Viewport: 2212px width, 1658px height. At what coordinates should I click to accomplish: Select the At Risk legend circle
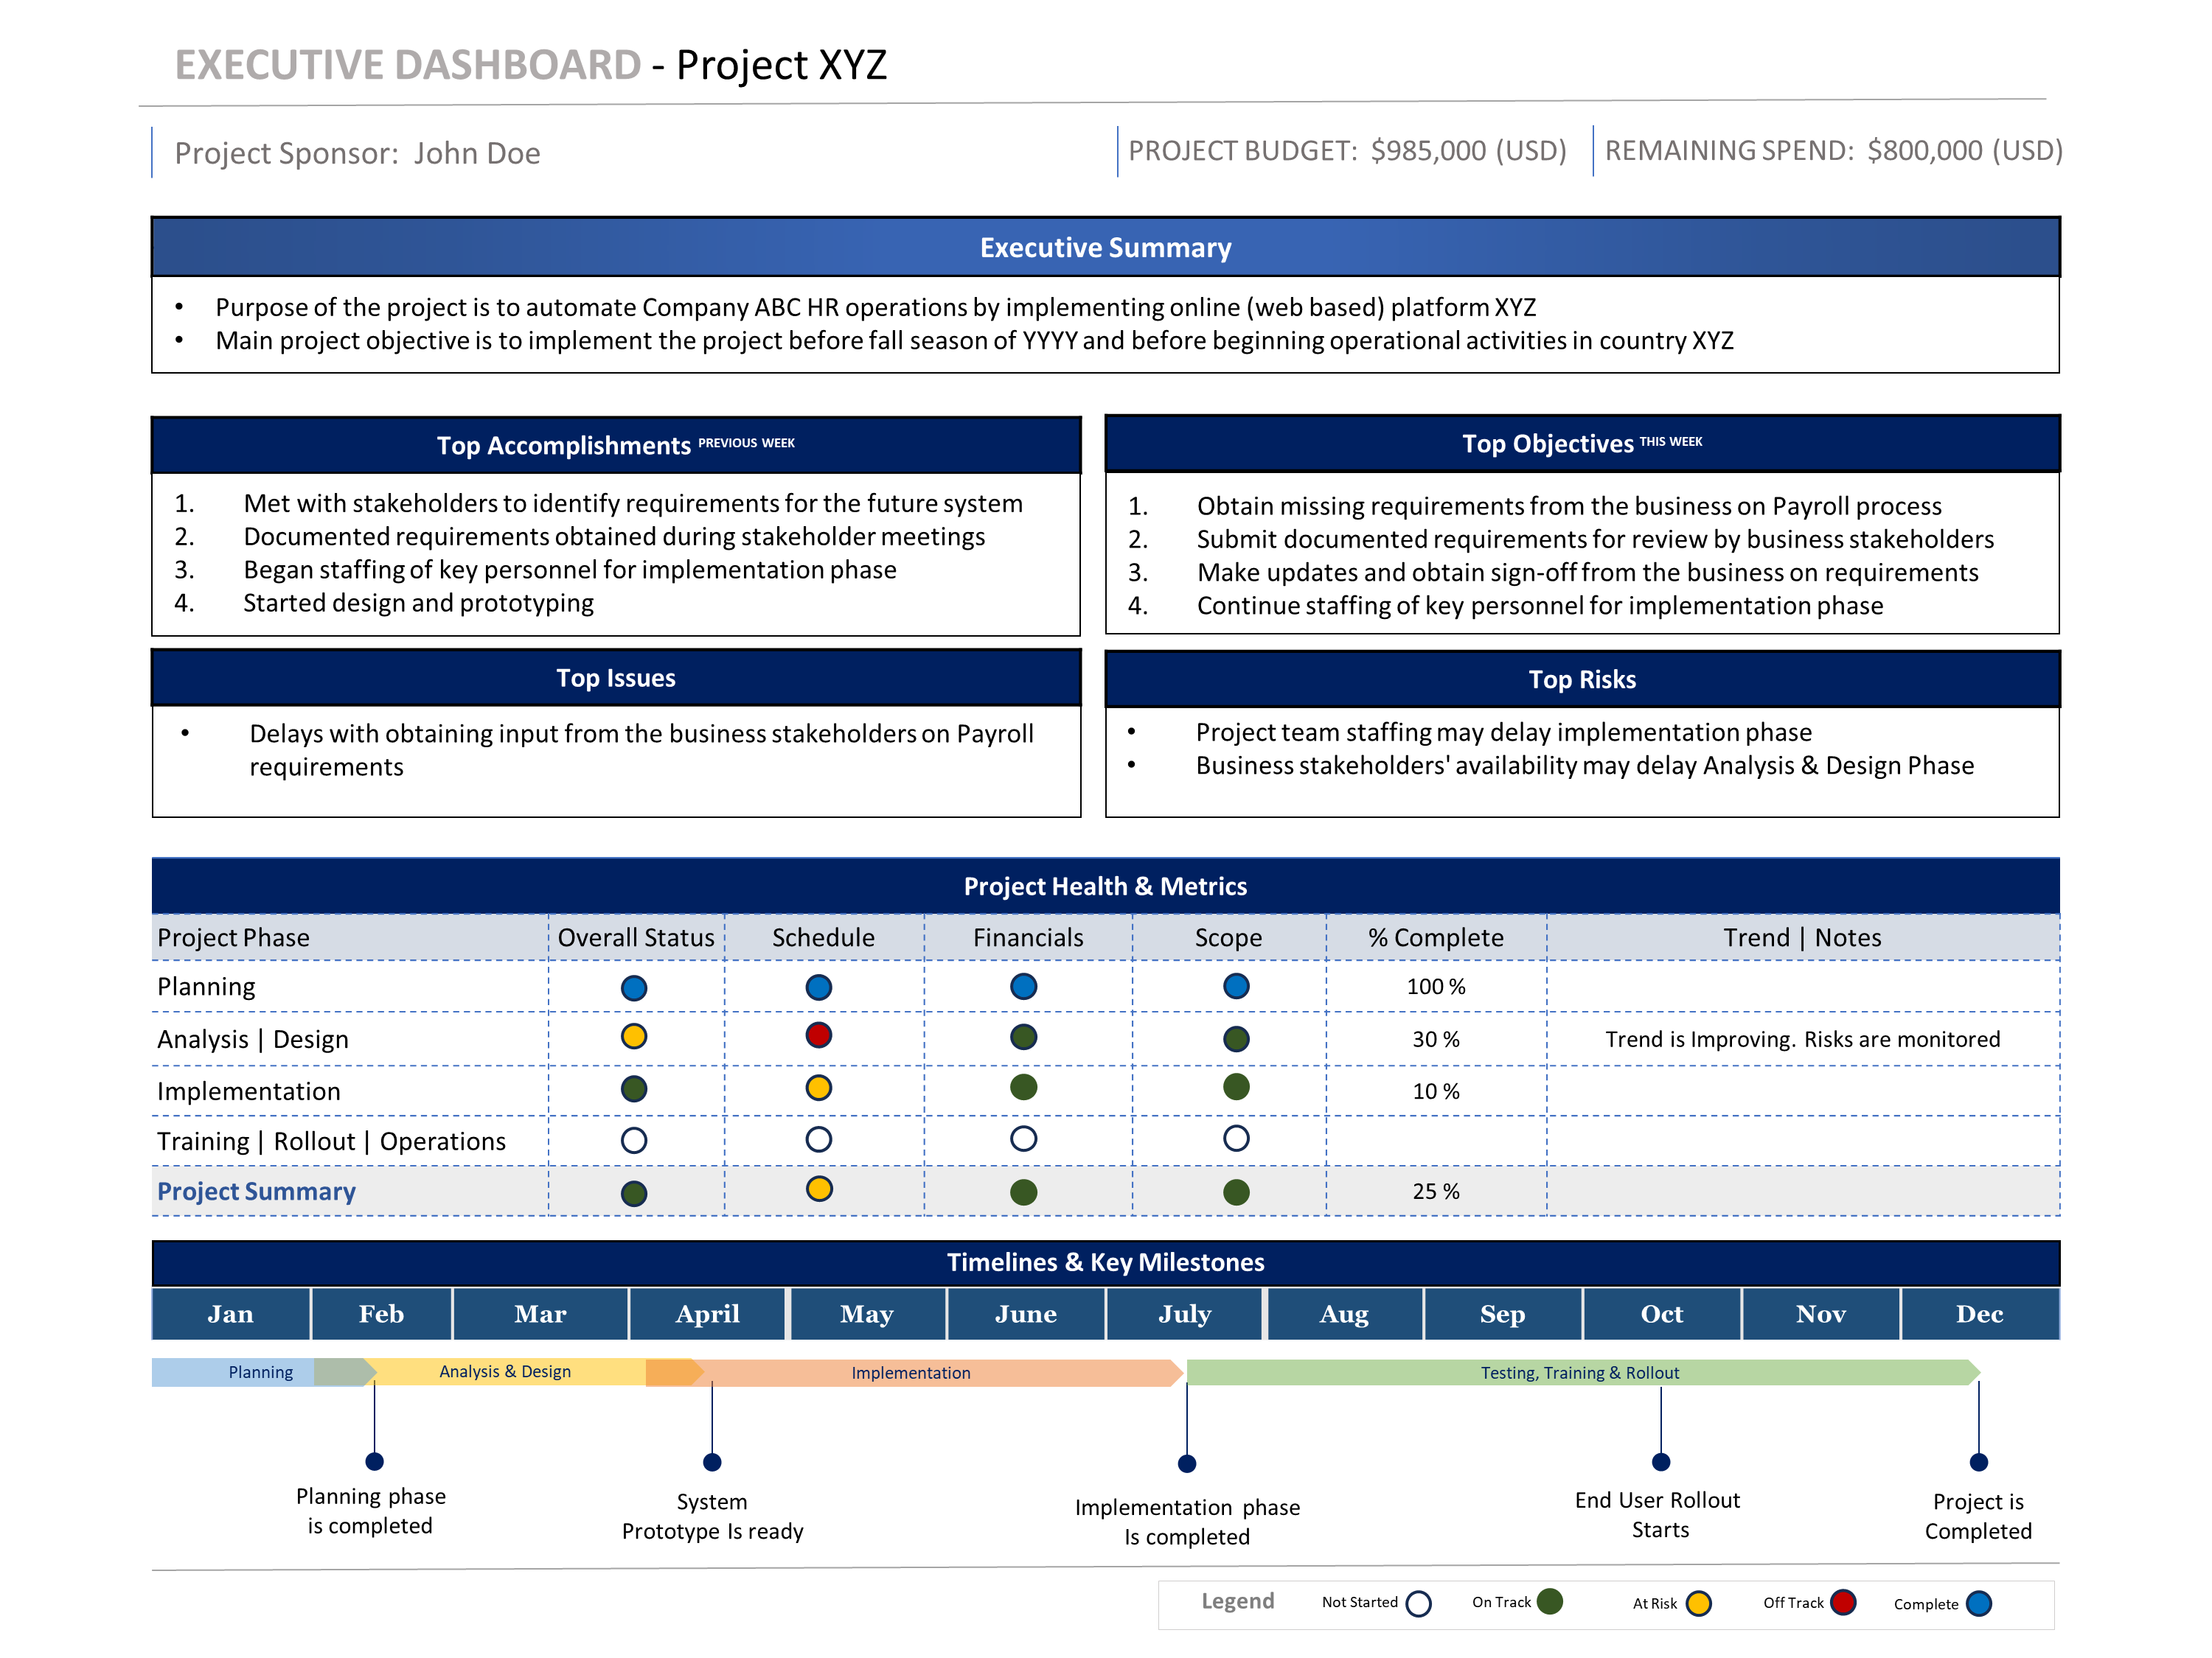[1699, 1604]
